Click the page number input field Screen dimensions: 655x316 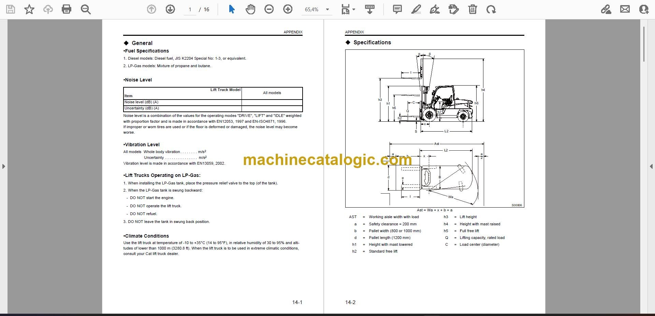190,10
